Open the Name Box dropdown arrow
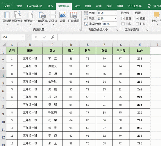 click(23, 37)
